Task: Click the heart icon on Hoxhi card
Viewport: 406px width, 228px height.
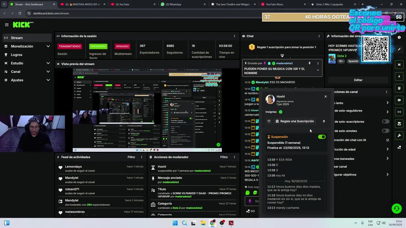Action: pyautogui.click(x=269, y=121)
